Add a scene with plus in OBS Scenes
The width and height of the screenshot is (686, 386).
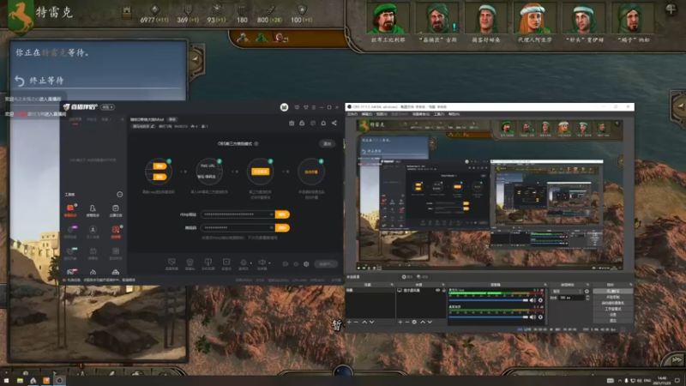(349, 323)
